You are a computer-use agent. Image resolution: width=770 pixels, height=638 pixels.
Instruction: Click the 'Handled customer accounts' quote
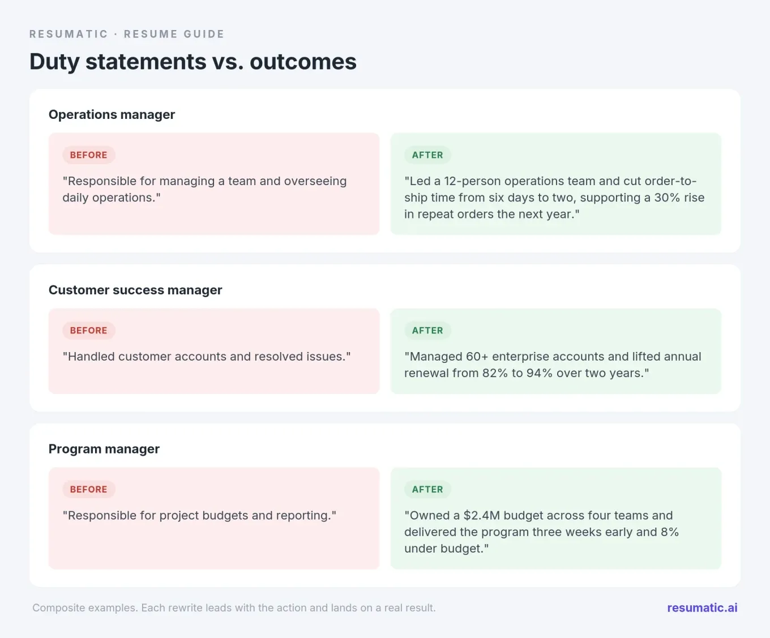[x=207, y=357]
